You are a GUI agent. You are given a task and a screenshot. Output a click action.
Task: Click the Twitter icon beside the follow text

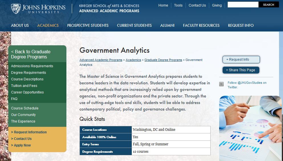tap(221, 84)
